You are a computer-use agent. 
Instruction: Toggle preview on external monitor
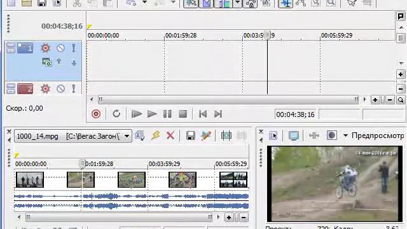click(x=294, y=135)
